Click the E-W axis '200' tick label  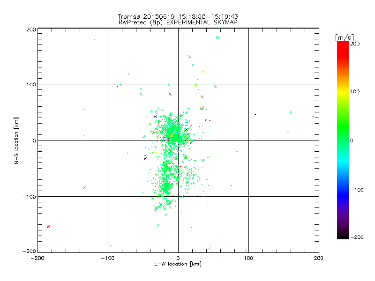319,258
